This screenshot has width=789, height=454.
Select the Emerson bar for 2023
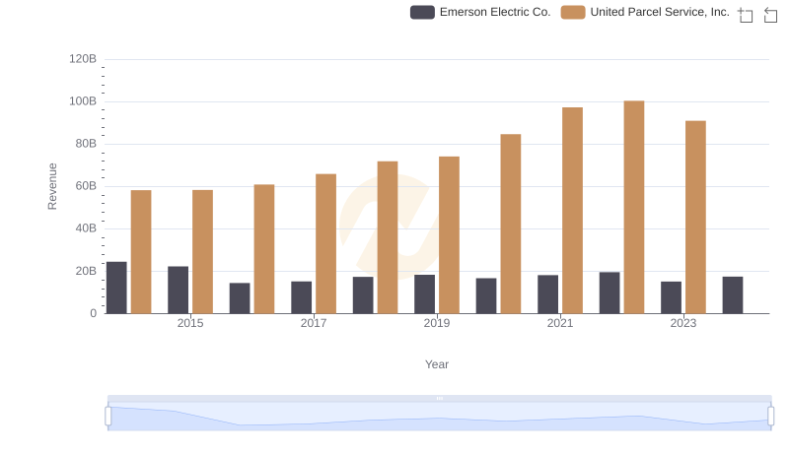tap(672, 297)
